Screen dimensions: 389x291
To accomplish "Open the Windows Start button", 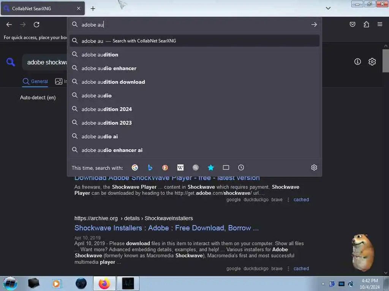I will tap(10, 283).
